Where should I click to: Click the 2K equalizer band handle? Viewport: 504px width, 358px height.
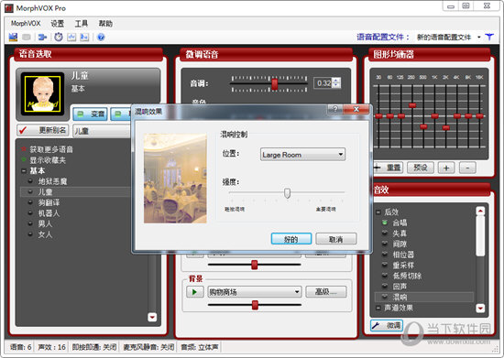446,127
